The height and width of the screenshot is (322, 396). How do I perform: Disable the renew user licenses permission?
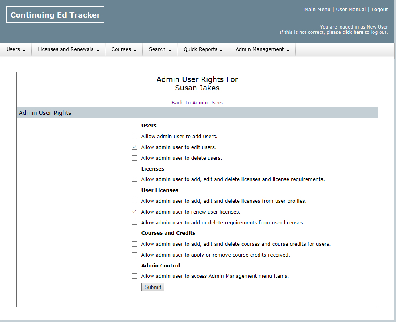134,212
